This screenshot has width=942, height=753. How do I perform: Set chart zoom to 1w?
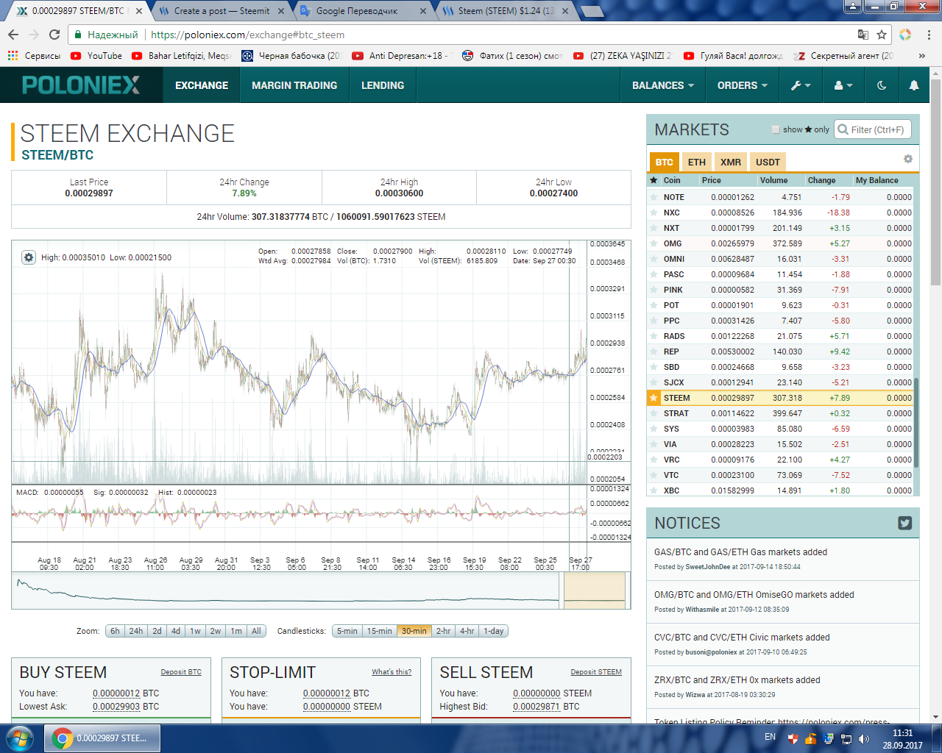tap(195, 631)
